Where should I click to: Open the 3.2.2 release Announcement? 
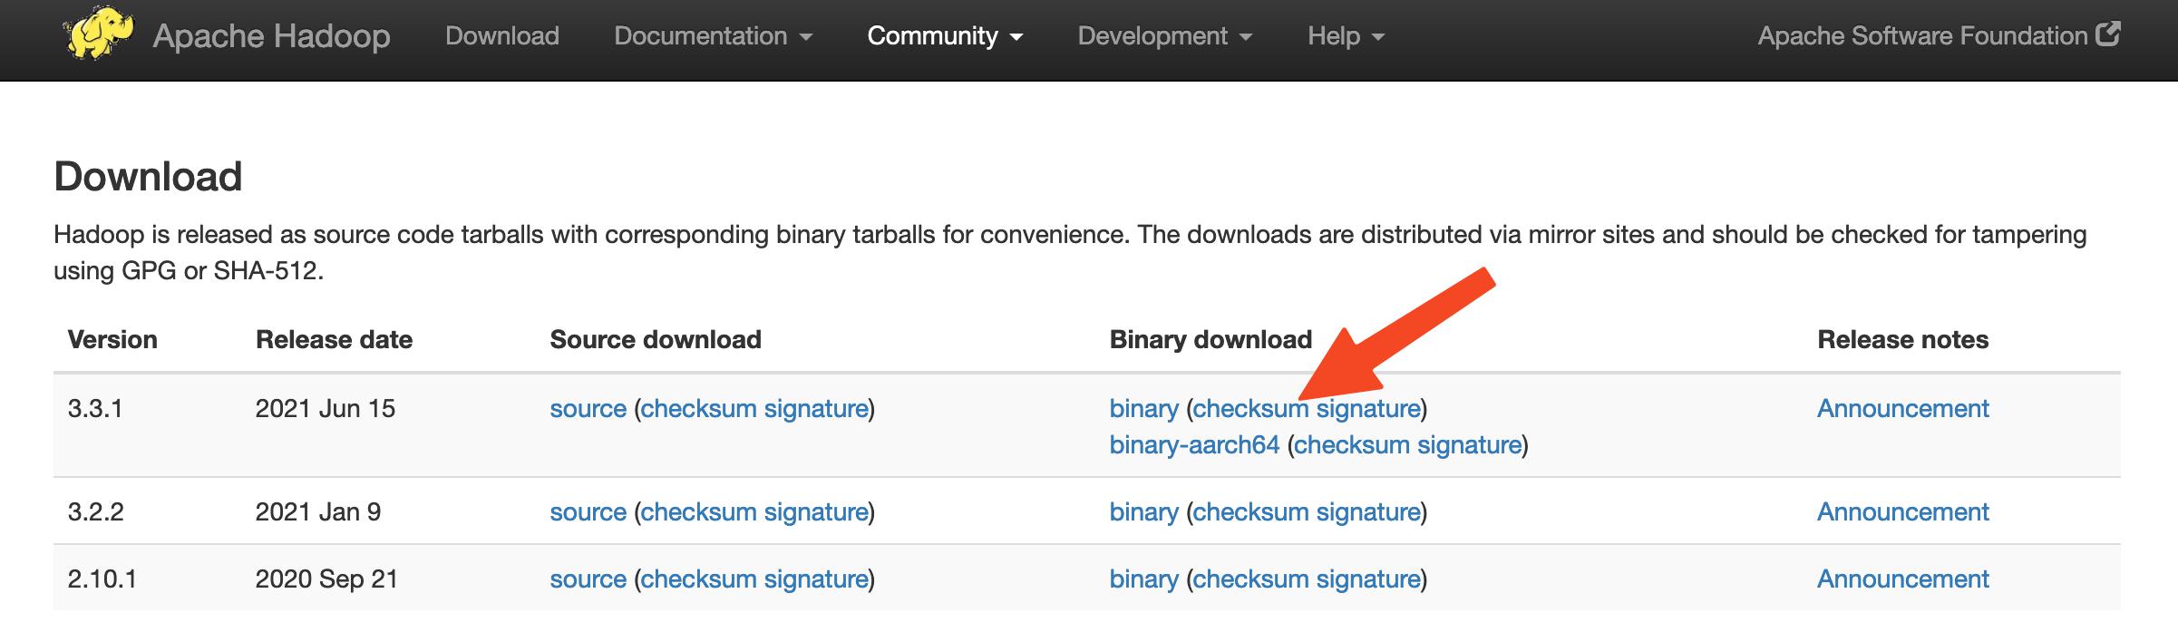[1903, 512]
